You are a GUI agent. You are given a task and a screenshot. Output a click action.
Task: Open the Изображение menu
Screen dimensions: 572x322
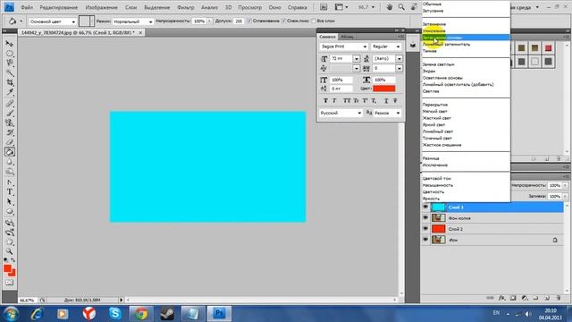[101, 7]
